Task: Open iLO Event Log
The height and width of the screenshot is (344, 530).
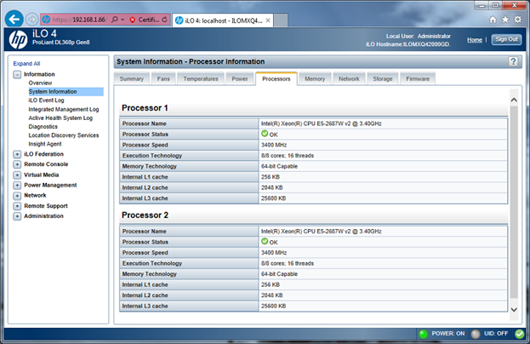Action: [x=46, y=100]
